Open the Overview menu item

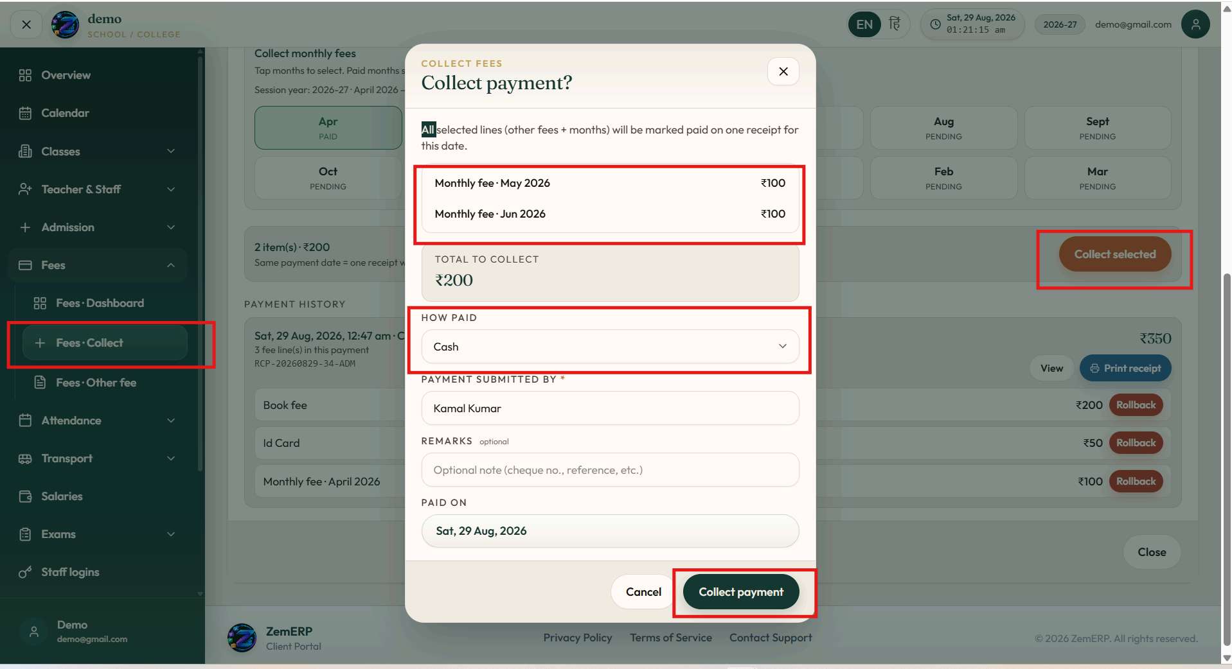[x=98, y=75]
